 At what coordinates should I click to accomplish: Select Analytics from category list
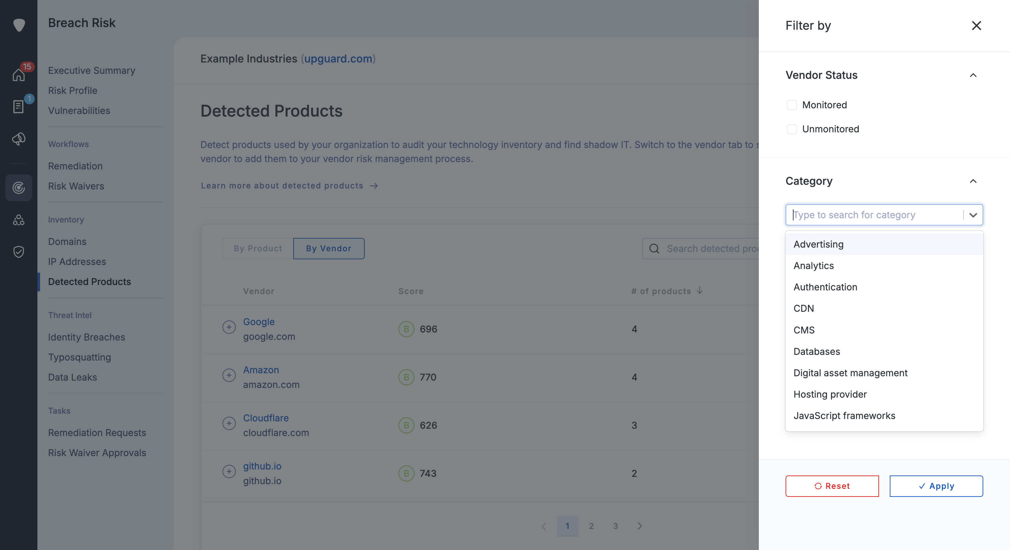click(x=884, y=266)
